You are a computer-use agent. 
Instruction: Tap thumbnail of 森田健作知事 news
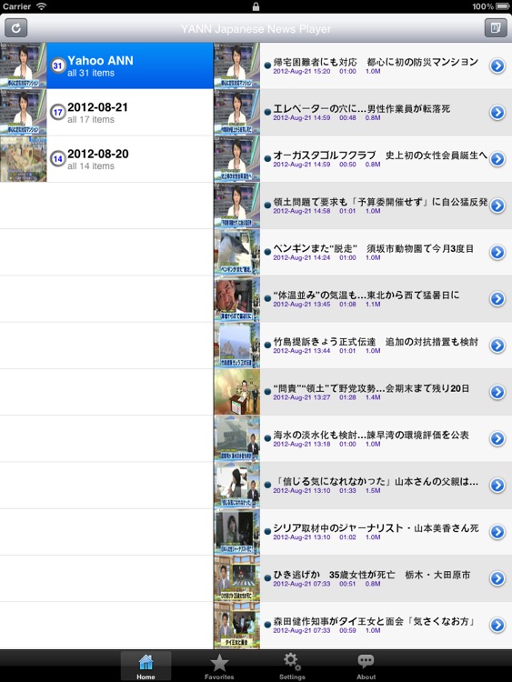237,625
